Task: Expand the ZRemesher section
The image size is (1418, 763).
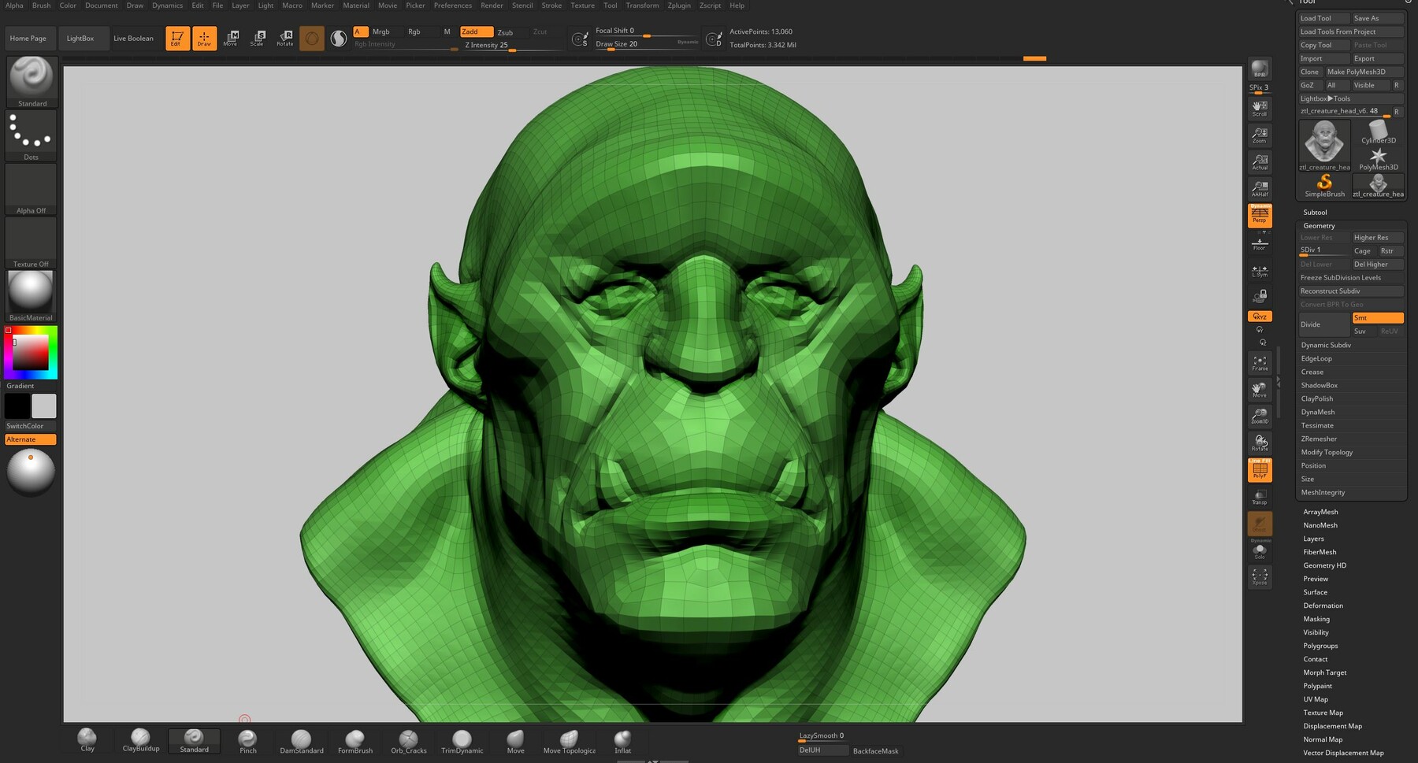Action: click(x=1319, y=439)
